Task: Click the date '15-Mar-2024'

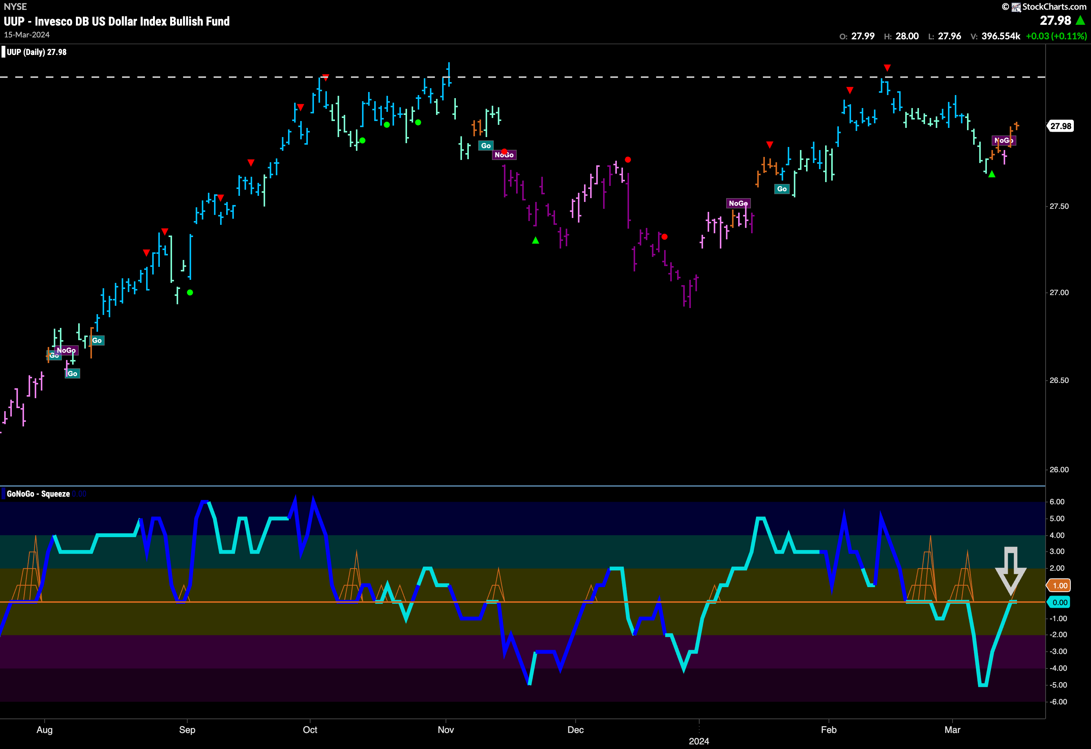Action: pyautogui.click(x=27, y=35)
